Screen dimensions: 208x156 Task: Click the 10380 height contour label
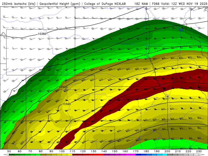pyautogui.click(x=42, y=34)
